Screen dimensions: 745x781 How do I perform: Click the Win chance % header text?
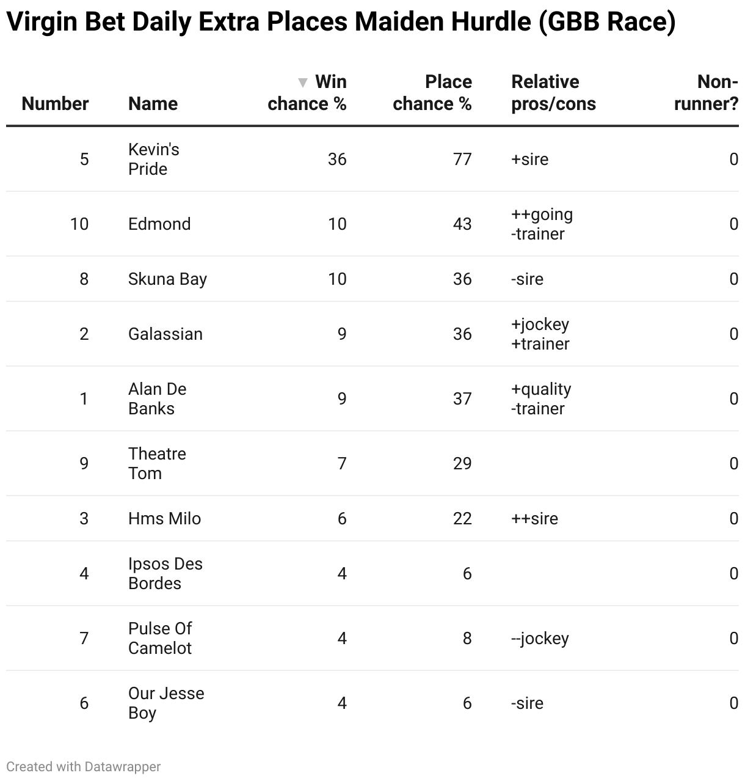coord(307,93)
